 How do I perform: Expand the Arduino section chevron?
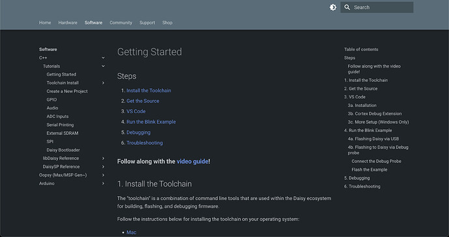coord(103,184)
